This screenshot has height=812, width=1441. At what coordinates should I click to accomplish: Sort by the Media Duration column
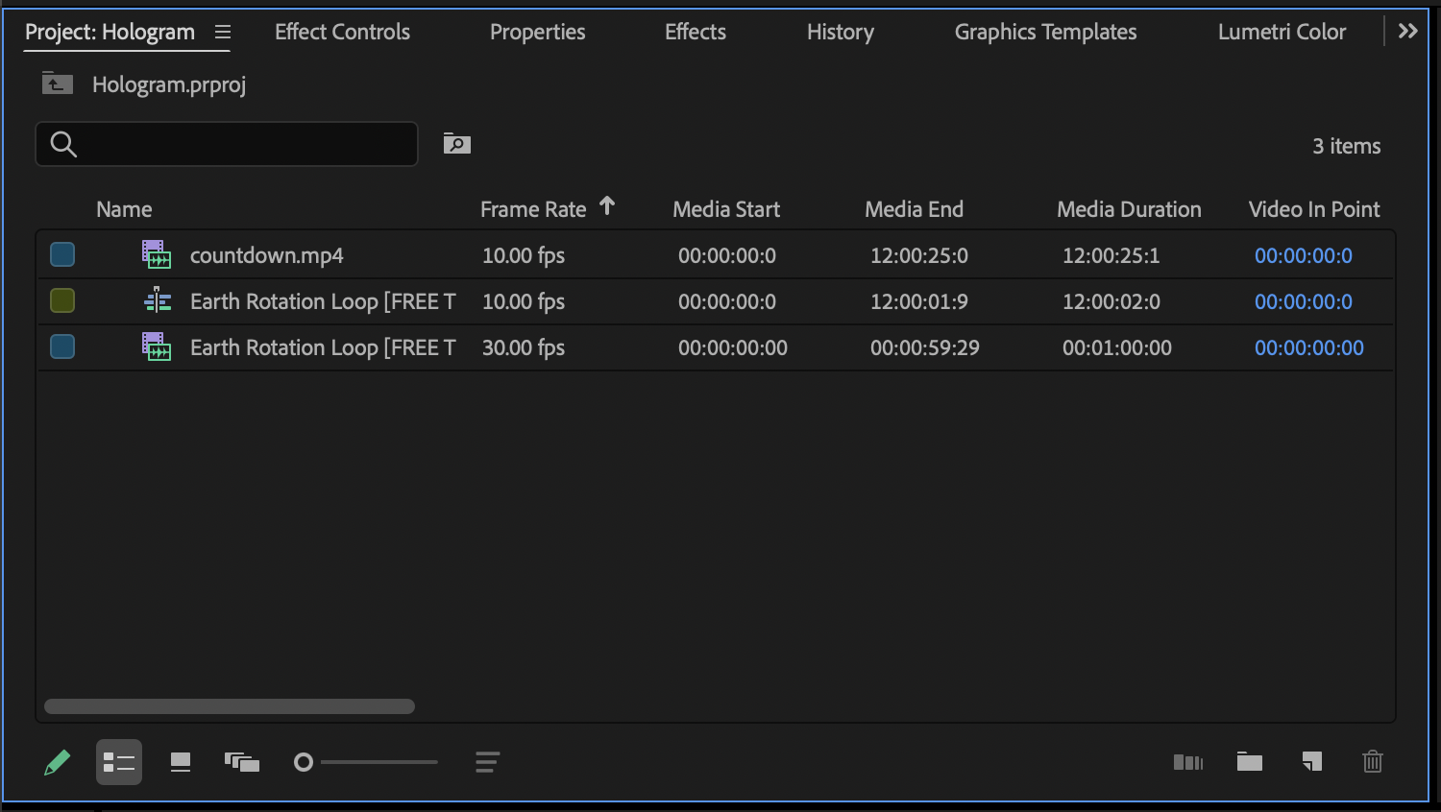click(x=1129, y=209)
